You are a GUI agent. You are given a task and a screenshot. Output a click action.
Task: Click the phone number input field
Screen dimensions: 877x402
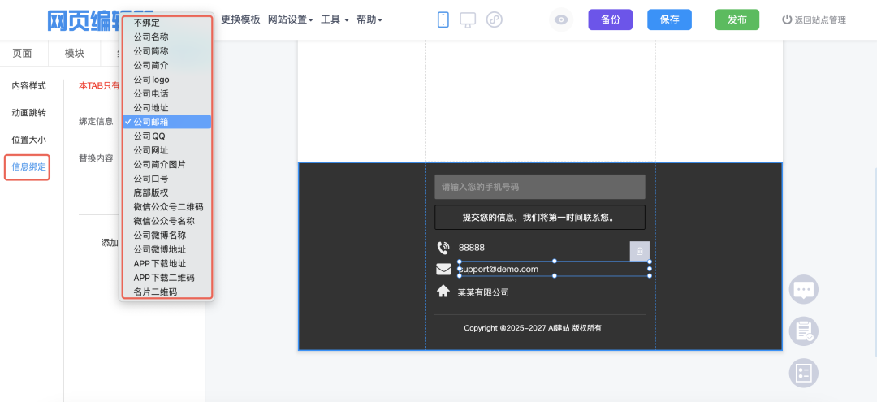[539, 187]
